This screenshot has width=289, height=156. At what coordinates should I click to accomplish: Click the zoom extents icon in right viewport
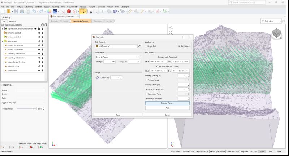(171, 27)
